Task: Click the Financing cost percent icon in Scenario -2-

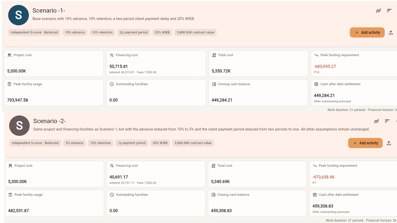Action: coord(112,166)
